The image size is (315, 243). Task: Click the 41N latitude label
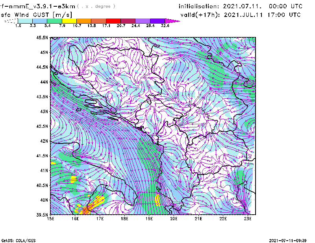click(x=44, y=171)
